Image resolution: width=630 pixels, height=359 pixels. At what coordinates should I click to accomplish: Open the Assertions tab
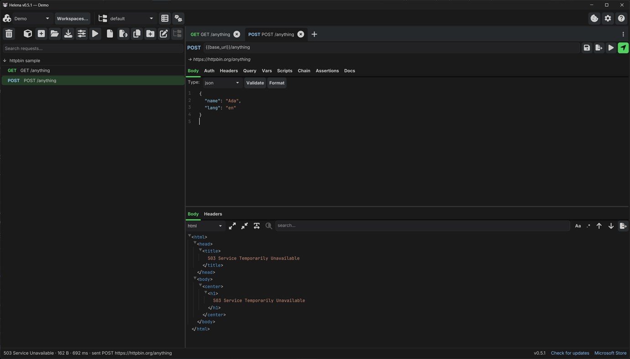coord(327,71)
